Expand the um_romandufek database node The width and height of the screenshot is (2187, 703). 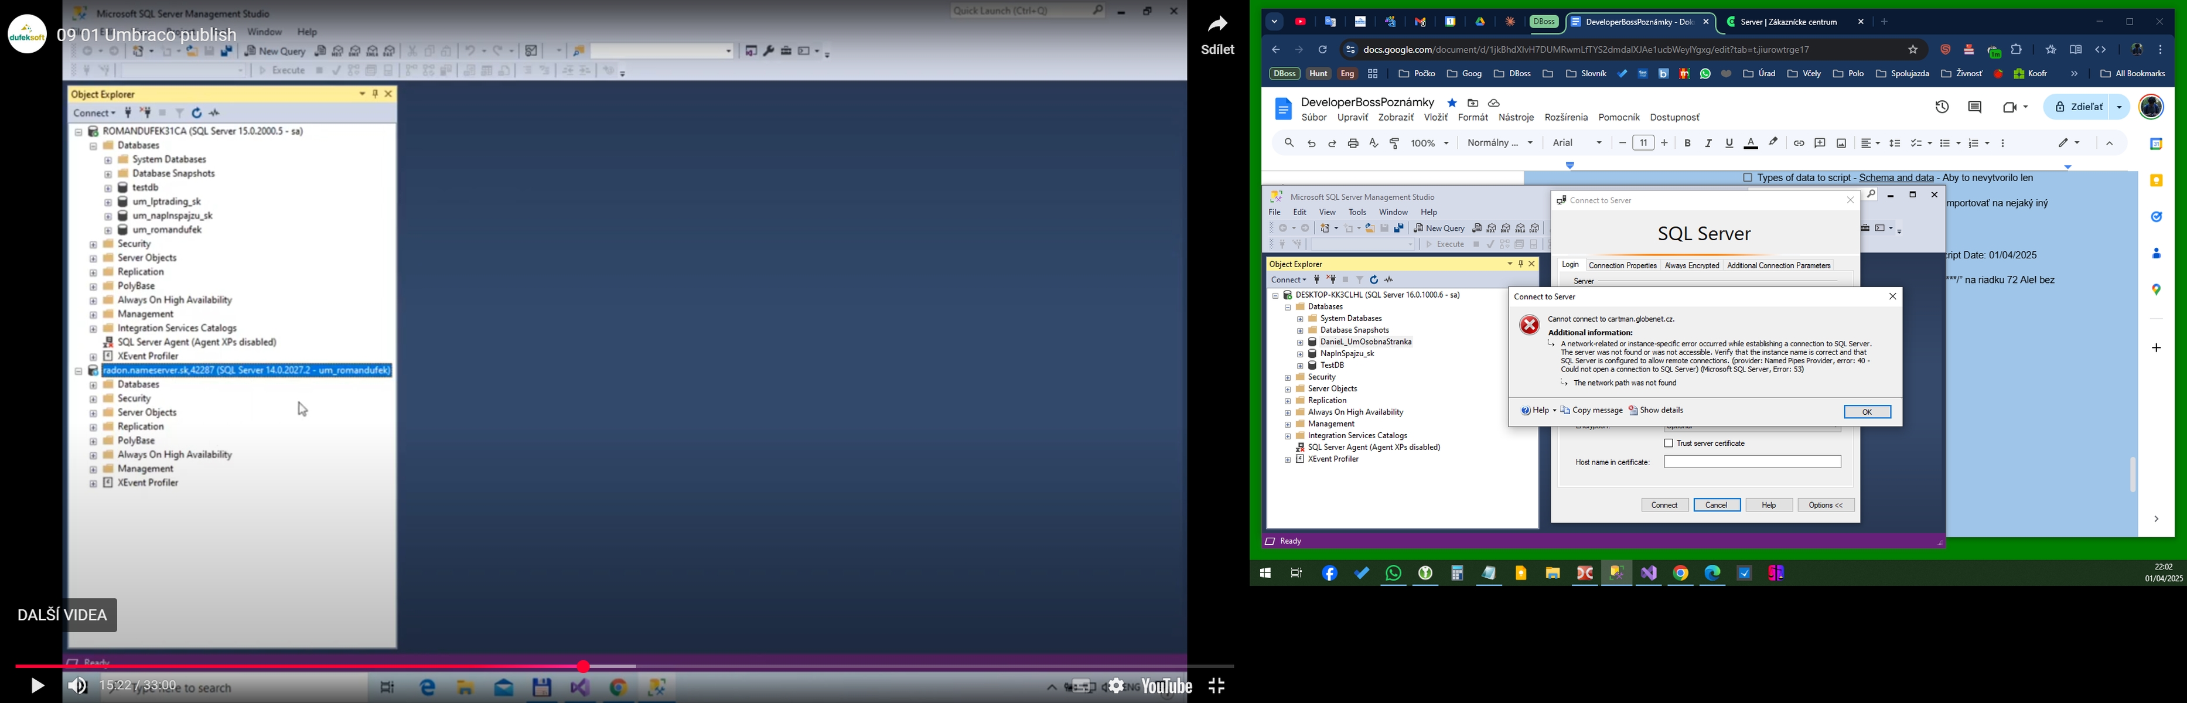108,230
